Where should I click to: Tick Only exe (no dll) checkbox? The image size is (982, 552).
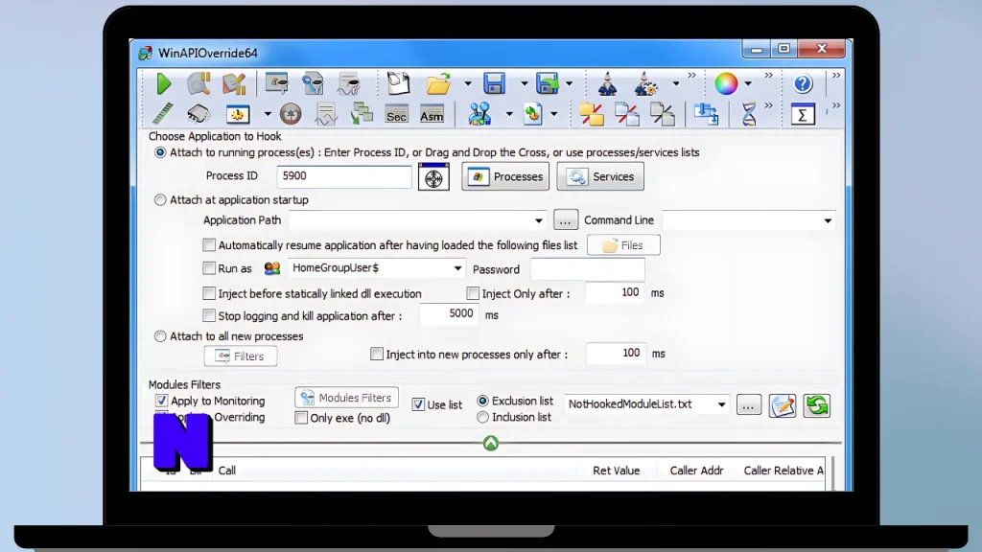301,418
